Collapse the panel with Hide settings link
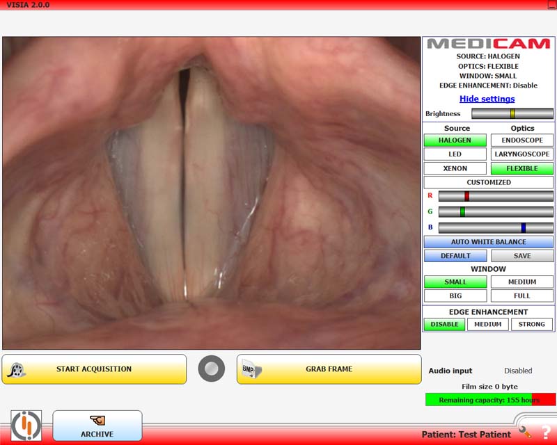This screenshot has height=445, width=557. tap(487, 99)
